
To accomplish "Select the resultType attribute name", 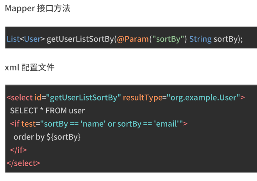I will click(x=142, y=97).
